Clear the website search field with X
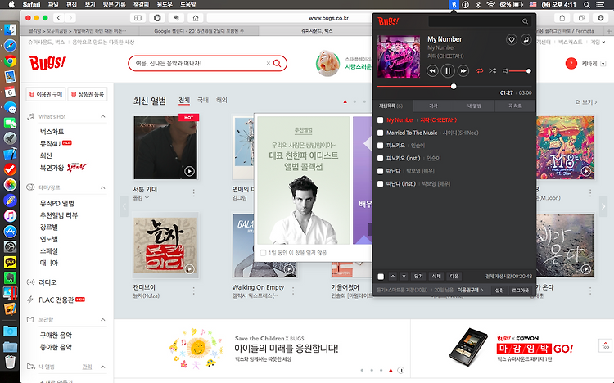The height and width of the screenshot is (383, 614). [x=269, y=63]
